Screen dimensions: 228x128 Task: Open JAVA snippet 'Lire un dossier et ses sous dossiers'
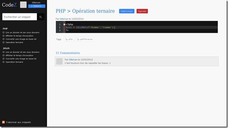22,52
